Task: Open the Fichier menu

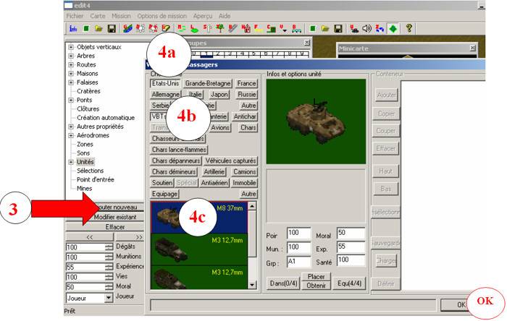Action: [75, 15]
